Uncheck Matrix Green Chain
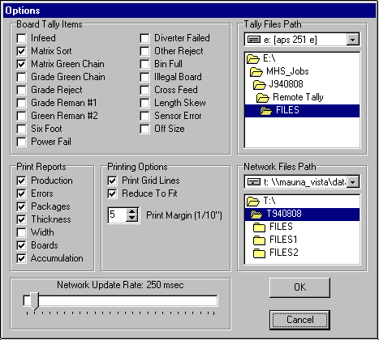379x340 pixels. (x=21, y=64)
